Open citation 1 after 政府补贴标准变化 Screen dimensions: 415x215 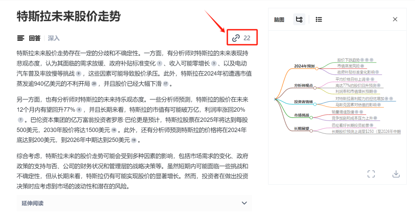[159, 63]
